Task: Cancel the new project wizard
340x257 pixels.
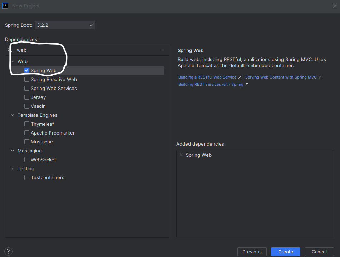Action: [319, 252]
